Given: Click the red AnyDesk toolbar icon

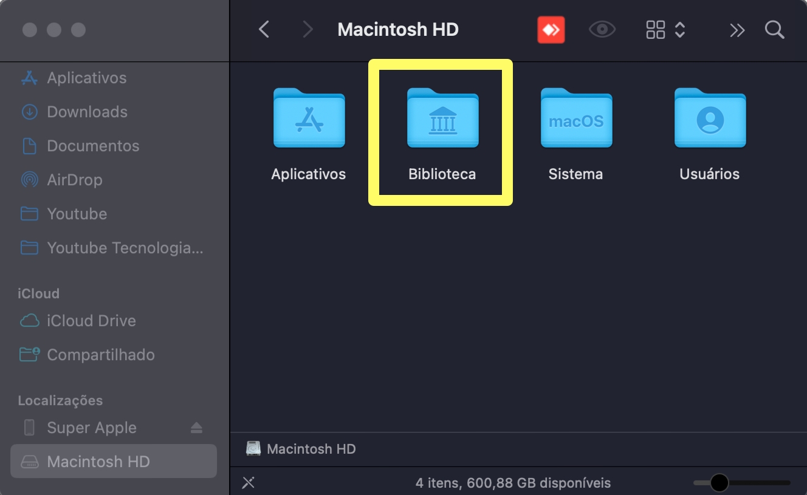Looking at the screenshot, I should click(x=551, y=30).
